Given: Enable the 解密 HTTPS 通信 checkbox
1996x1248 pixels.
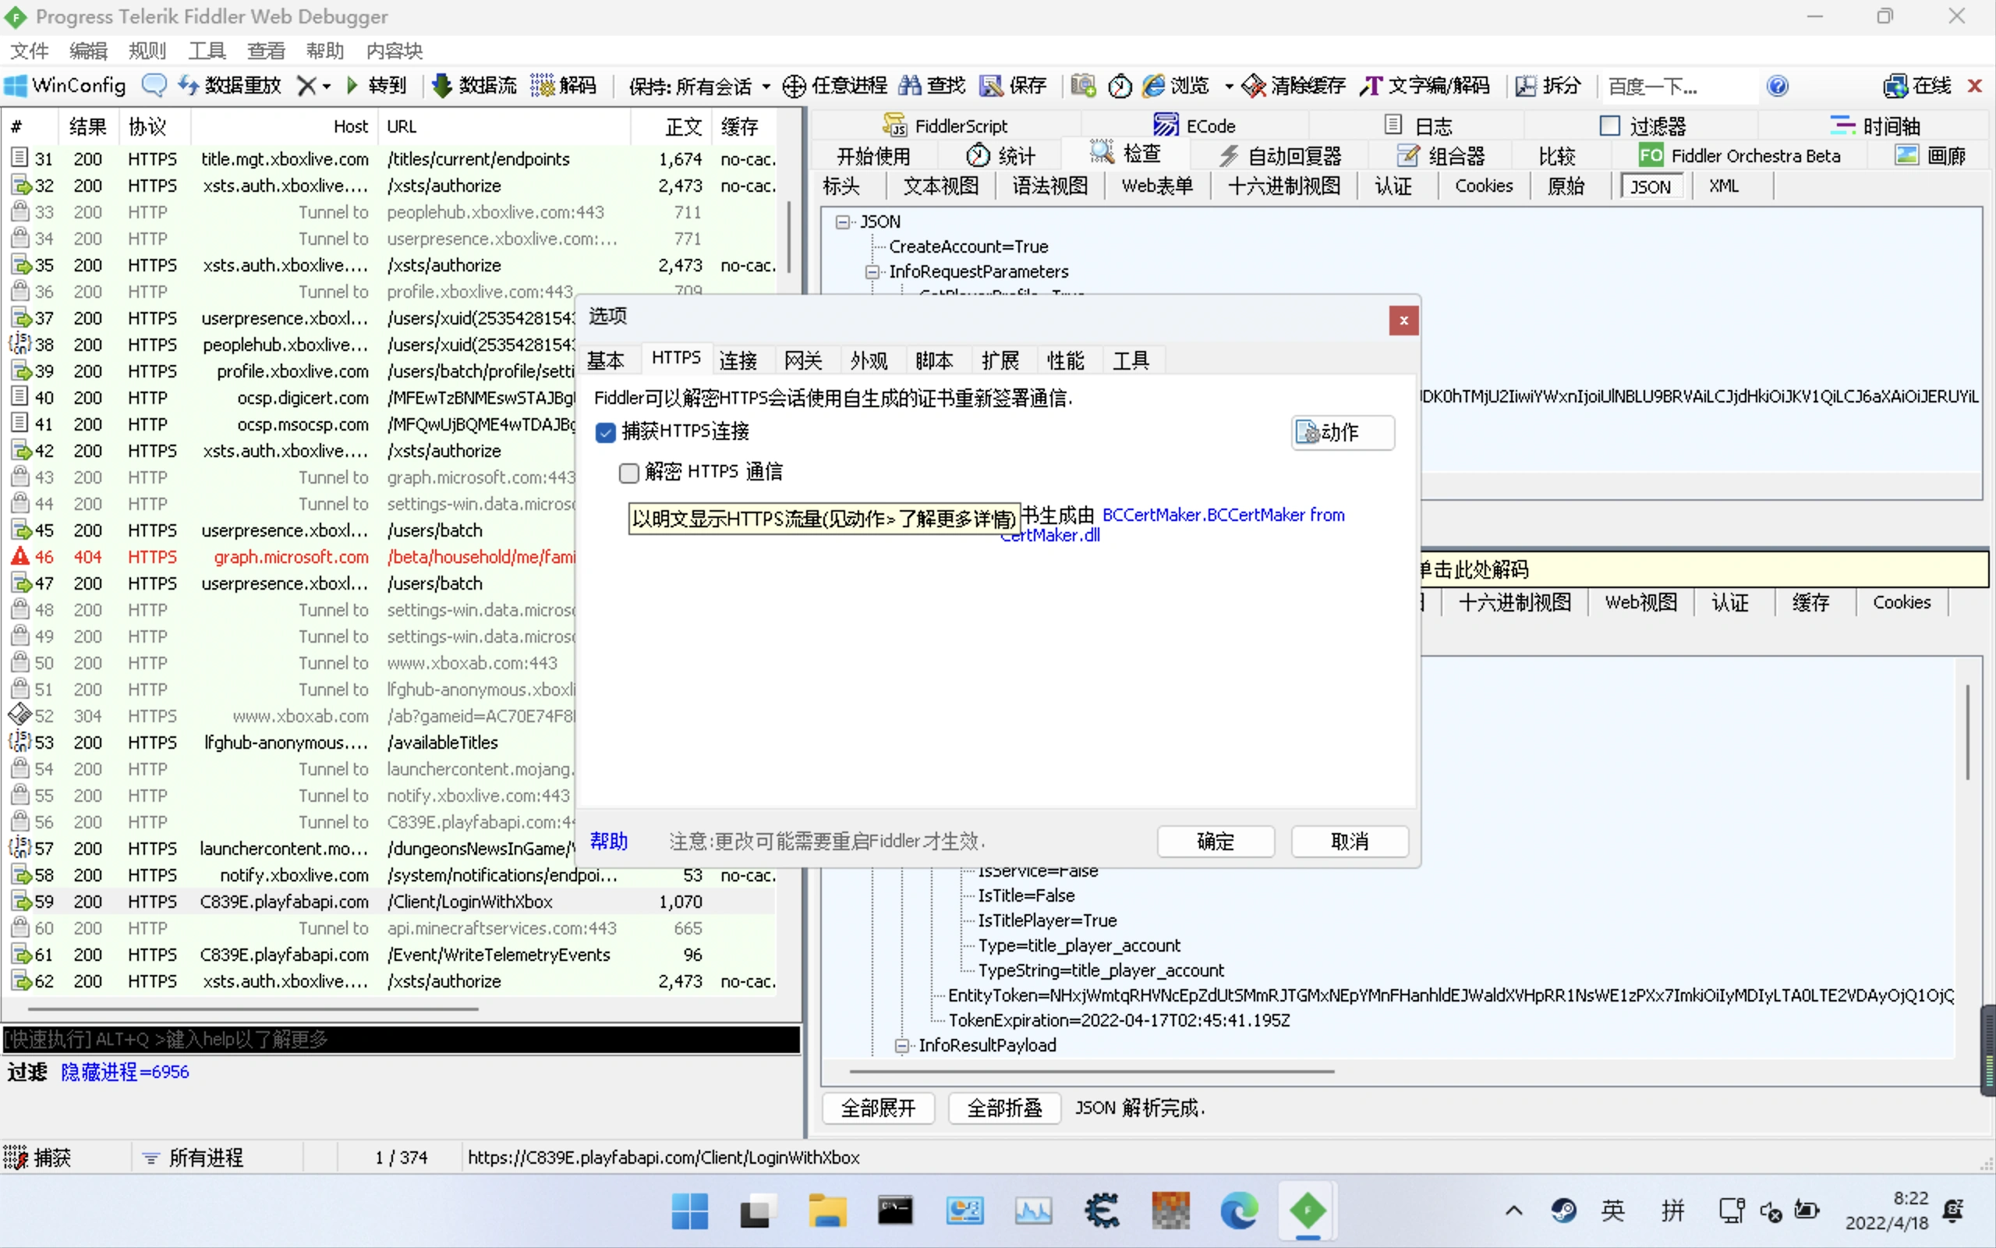Looking at the screenshot, I should (x=629, y=472).
